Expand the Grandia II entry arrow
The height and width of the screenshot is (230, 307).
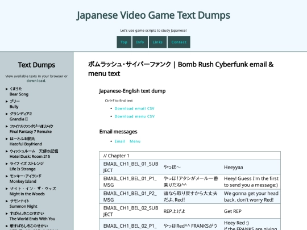coord(7,114)
